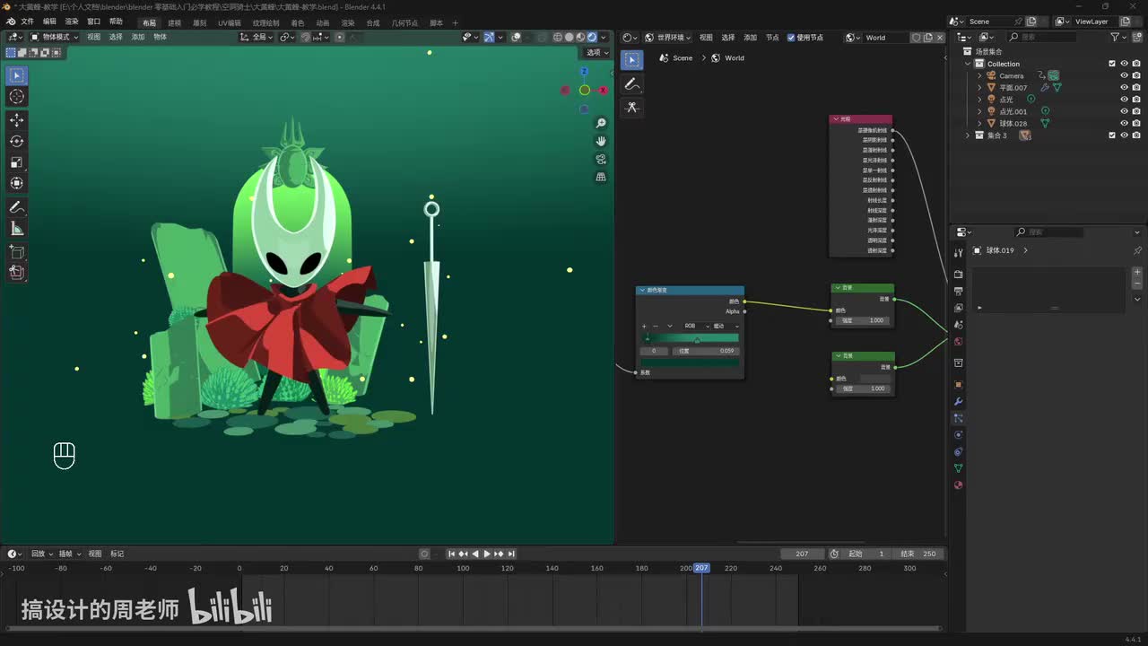Open the 选项 options dropdown in viewport
The image size is (1148, 646).
coord(597,52)
